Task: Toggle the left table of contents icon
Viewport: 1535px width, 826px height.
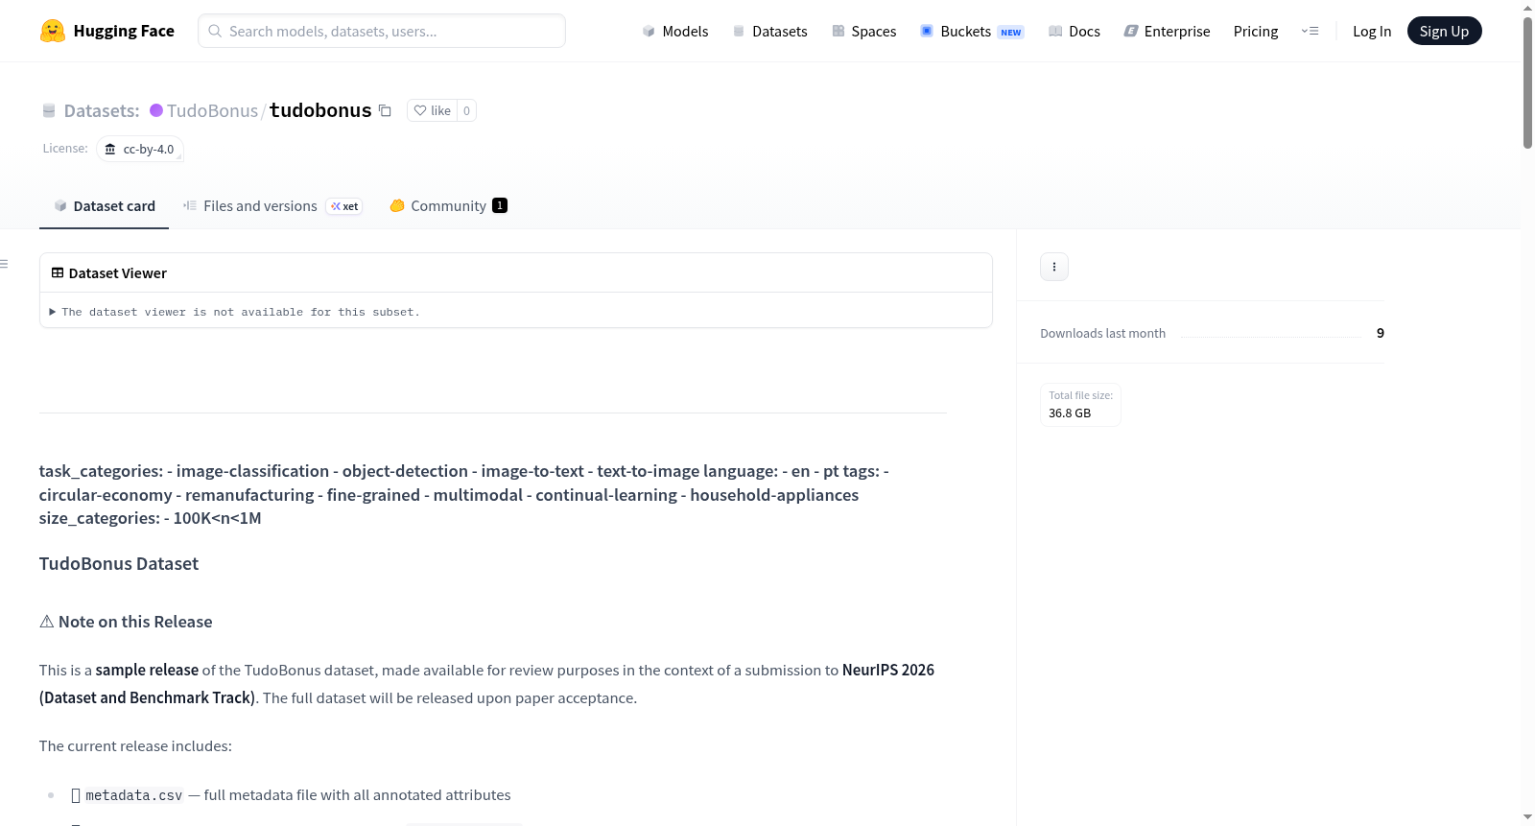Action: [x=5, y=264]
